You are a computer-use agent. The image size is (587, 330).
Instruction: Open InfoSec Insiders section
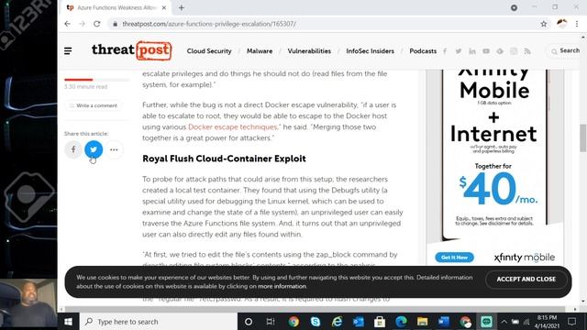click(x=370, y=51)
